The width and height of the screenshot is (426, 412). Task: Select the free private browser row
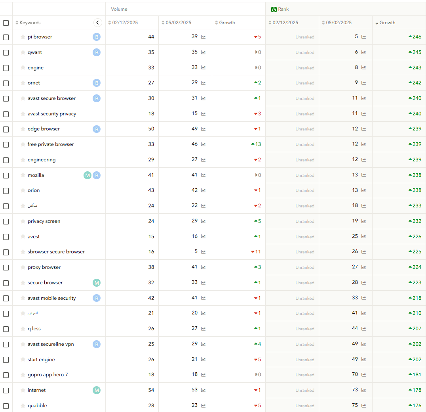point(6,145)
